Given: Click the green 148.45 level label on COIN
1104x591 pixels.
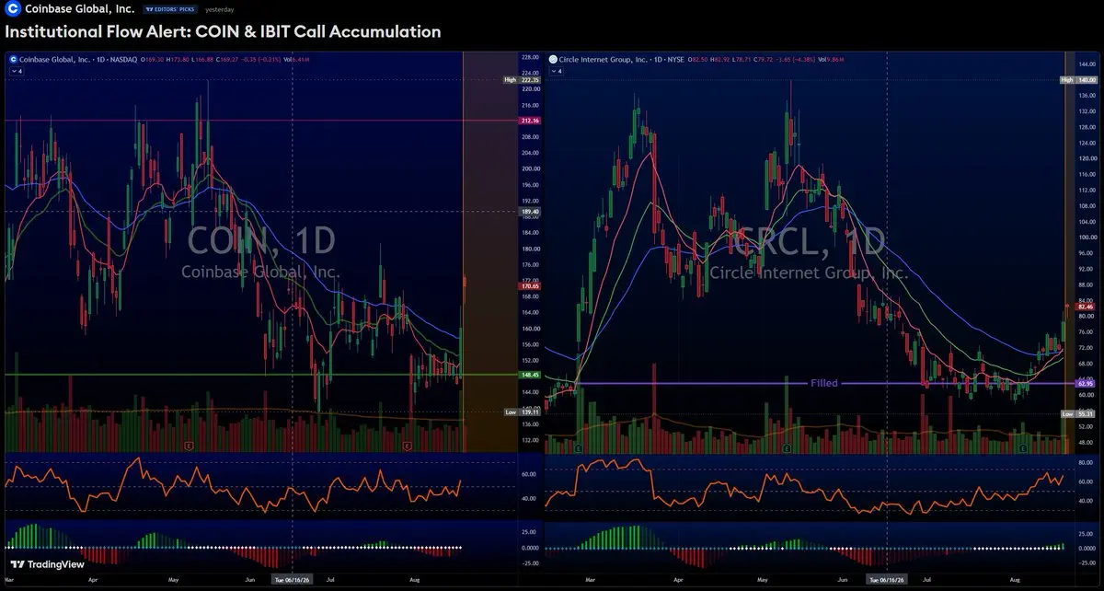Looking at the screenshot, I should click(x=530, y=375).
